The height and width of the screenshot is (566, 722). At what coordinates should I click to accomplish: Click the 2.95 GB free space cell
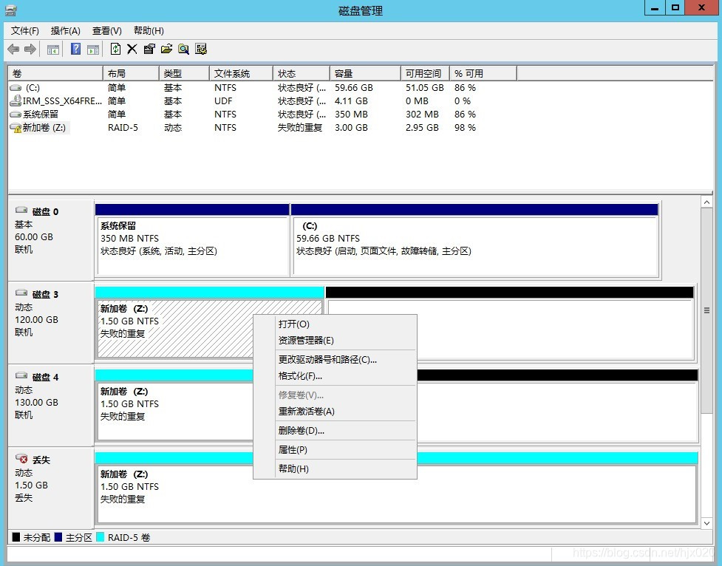[x=422, y=128]
